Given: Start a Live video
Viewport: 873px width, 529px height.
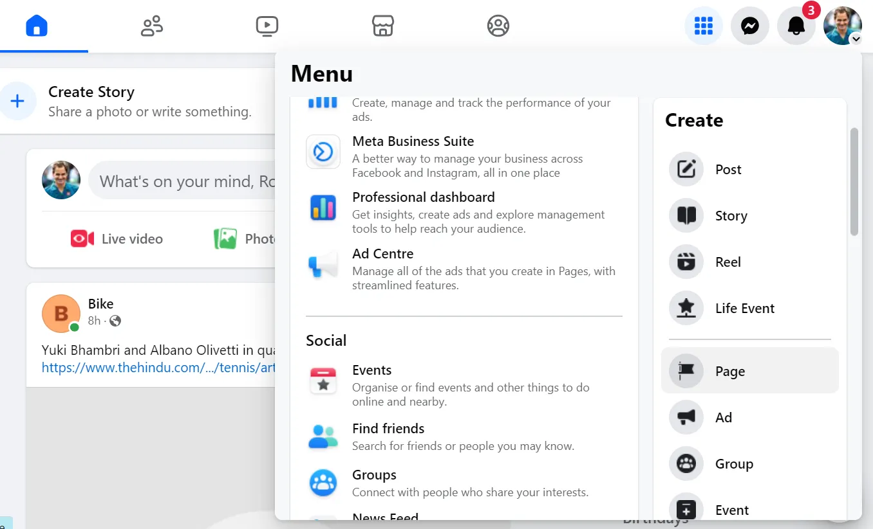Looking at the screenshot, I should (117, 238).
